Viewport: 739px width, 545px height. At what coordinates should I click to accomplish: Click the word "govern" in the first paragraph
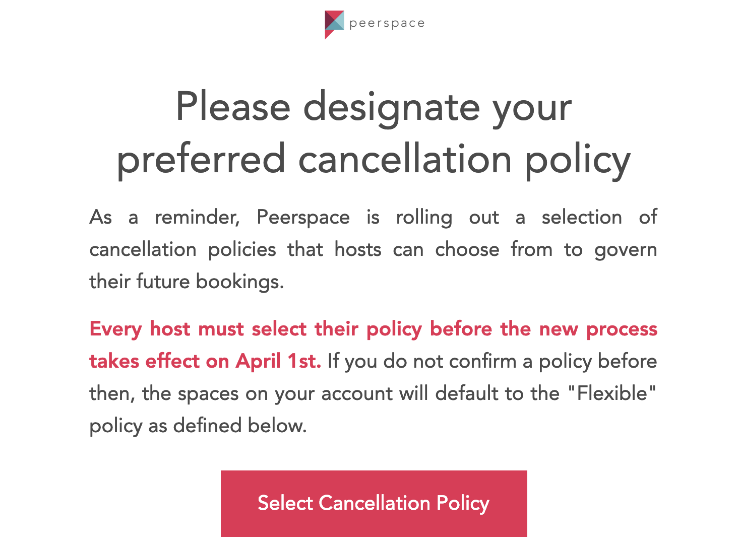point(626,250)
